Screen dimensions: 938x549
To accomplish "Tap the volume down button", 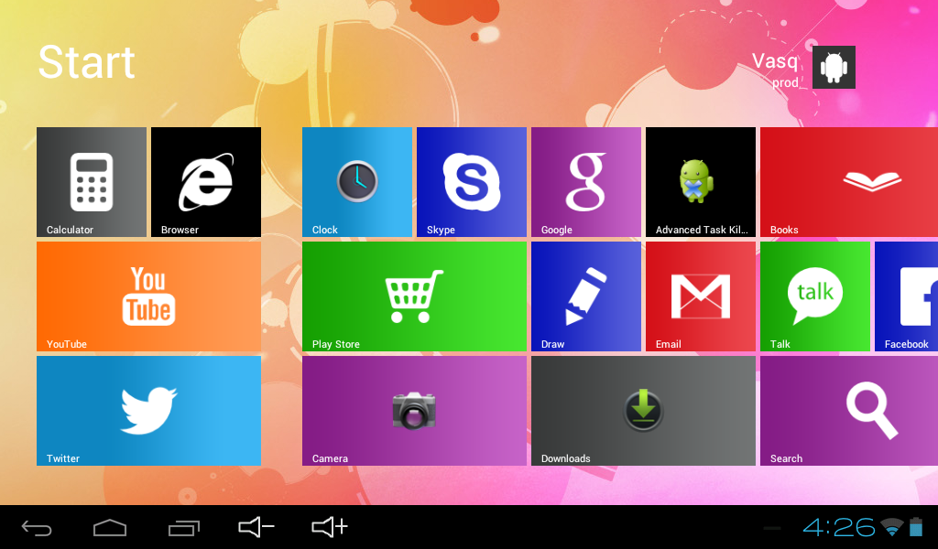I will tap(256, 527).
